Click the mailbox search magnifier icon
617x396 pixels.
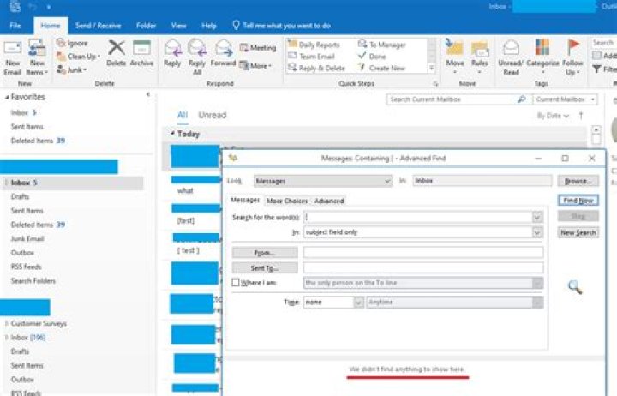[x=521, y=99]
